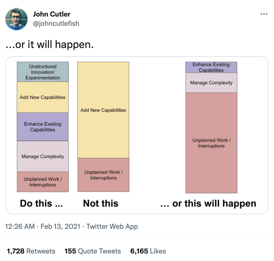This screenshot has width=274, height=261.
Task: Click the Enhance Existing Capabilities purple segment
Action: 42,126
